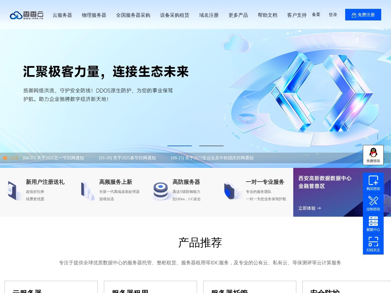Click the orange announcement speaker icon

tap(5, 158)
